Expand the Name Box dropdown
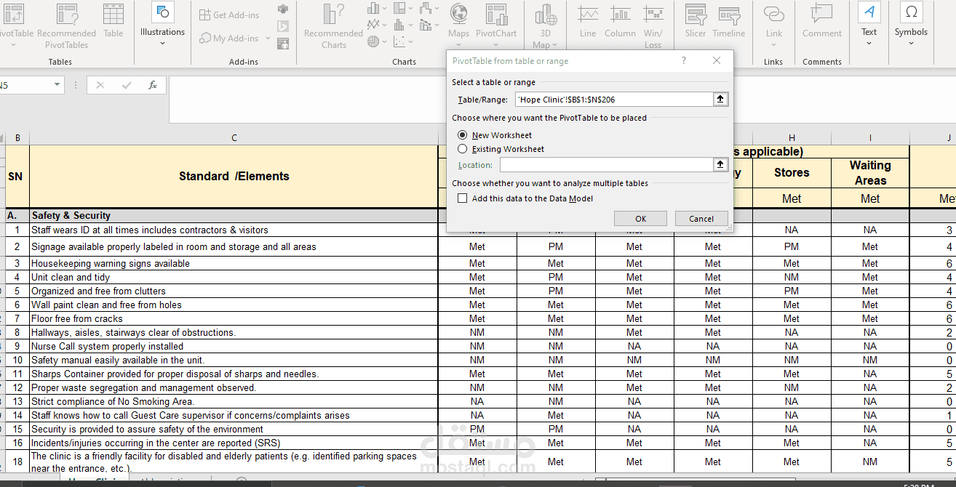Image resolution: width=956 pixels, height=487 pixels. pos(57,85)
